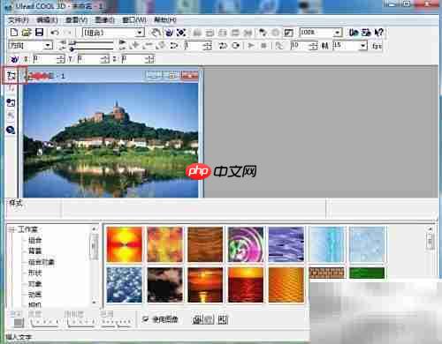Open the 窗口(W) menu
Screen dimensions: 442x344
pyautogui.click(x=134, y=20)
